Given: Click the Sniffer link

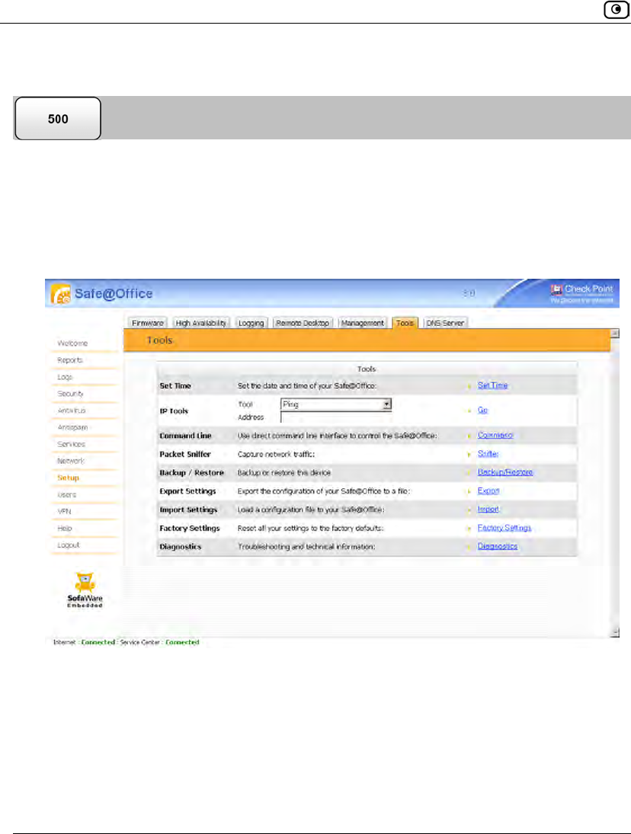Looking at the screenshot, I should (488, 454).
